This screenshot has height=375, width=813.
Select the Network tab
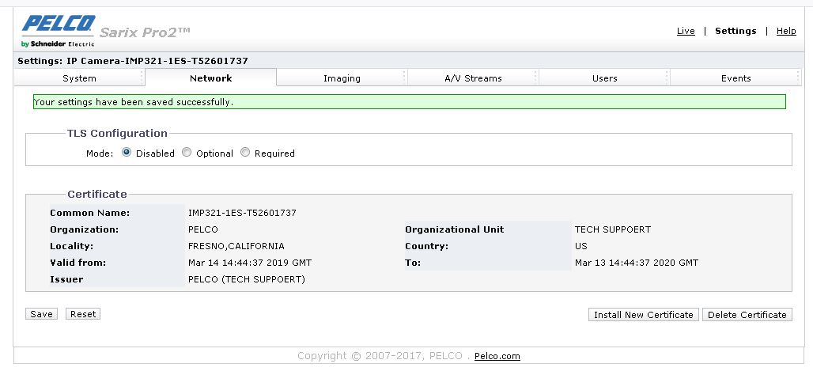(210, 78)
